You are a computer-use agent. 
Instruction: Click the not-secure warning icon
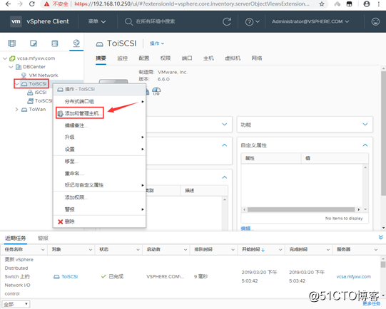click(x=46, y=4)
